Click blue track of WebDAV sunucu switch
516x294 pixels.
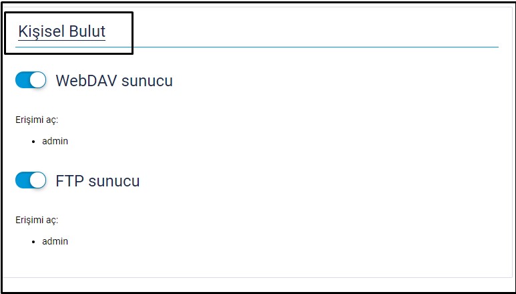(22, 80)
